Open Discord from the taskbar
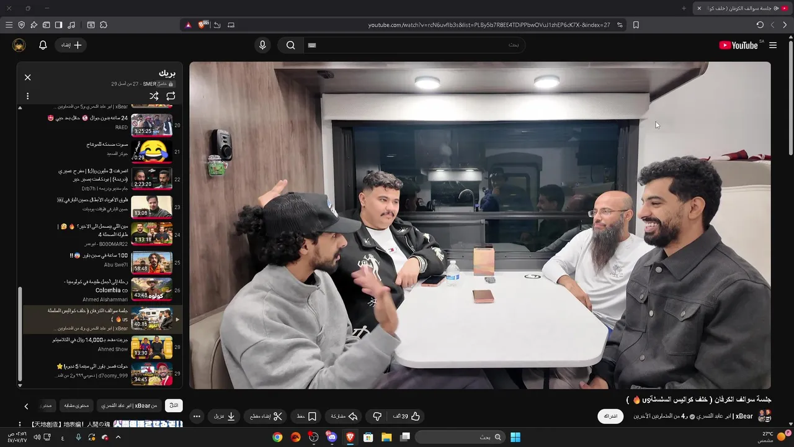The width and height of the screenshot is (794, 447). (x=332, y=437)
